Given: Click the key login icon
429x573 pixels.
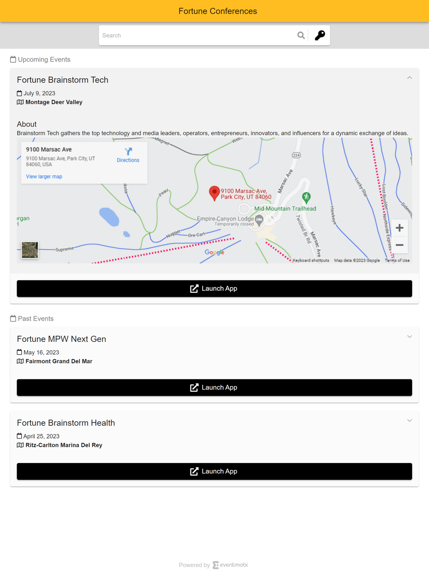Looking at the screenshot, I should click(x=320, y=35).
